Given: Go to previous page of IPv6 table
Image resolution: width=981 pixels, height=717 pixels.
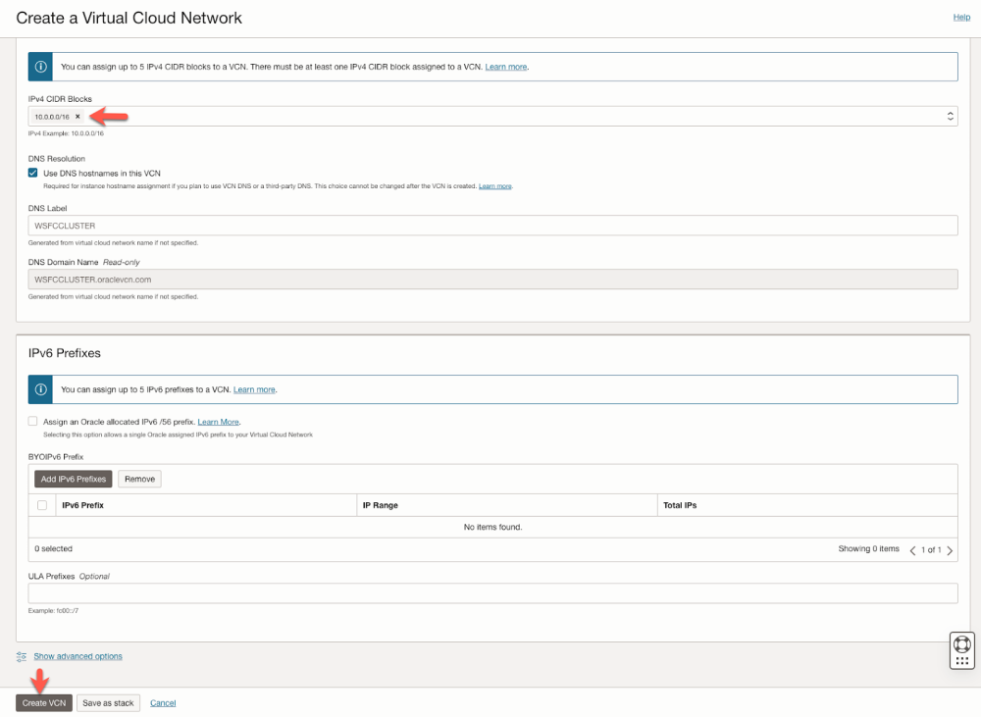Looking at the screenshot, I should pyautogui.click(x=913, y=550).
